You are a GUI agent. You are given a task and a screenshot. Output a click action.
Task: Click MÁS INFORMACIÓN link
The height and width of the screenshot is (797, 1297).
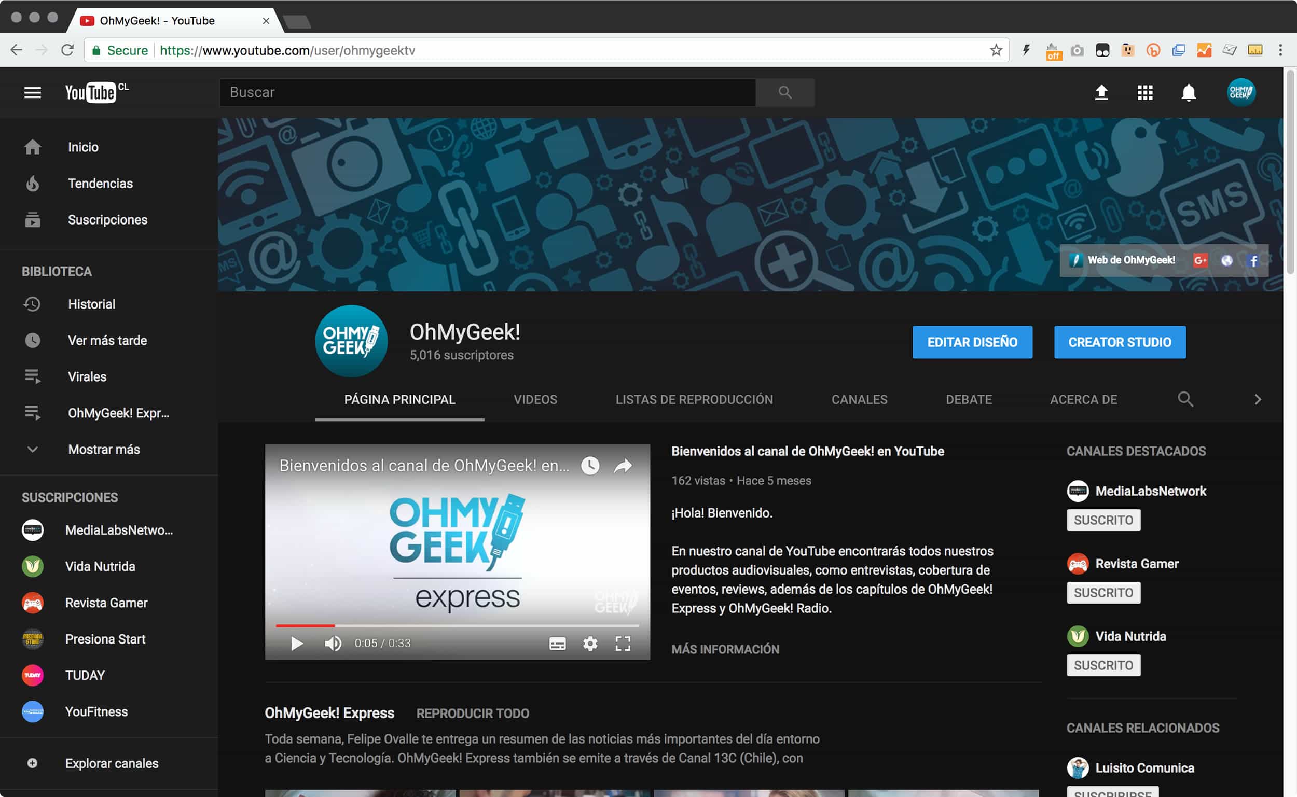(x=725, y=649)
